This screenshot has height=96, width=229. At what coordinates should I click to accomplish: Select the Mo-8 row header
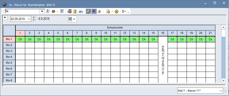pos(9,80)
